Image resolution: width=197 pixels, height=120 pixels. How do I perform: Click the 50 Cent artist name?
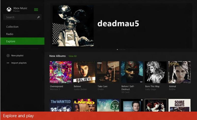(x=125, y=92)
